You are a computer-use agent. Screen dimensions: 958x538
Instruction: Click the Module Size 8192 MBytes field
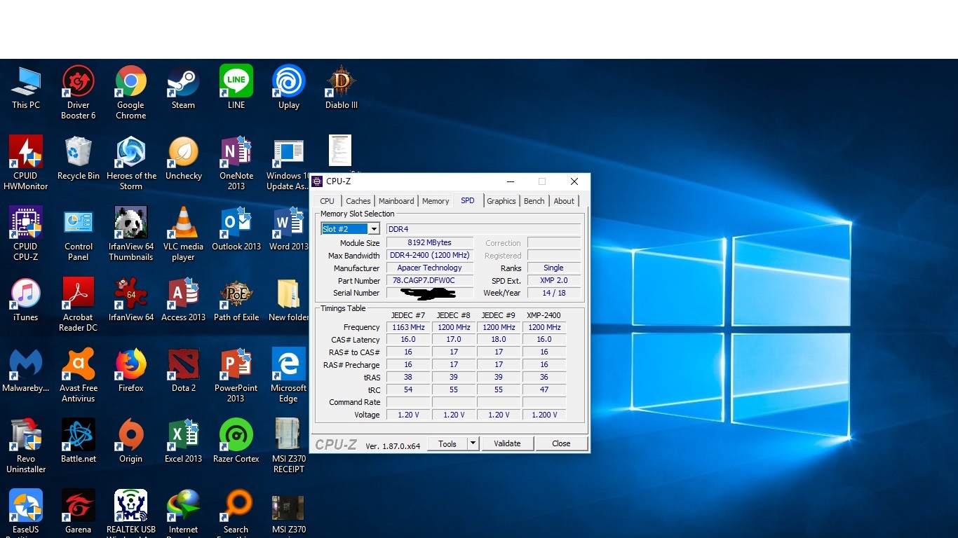point(429,243)
